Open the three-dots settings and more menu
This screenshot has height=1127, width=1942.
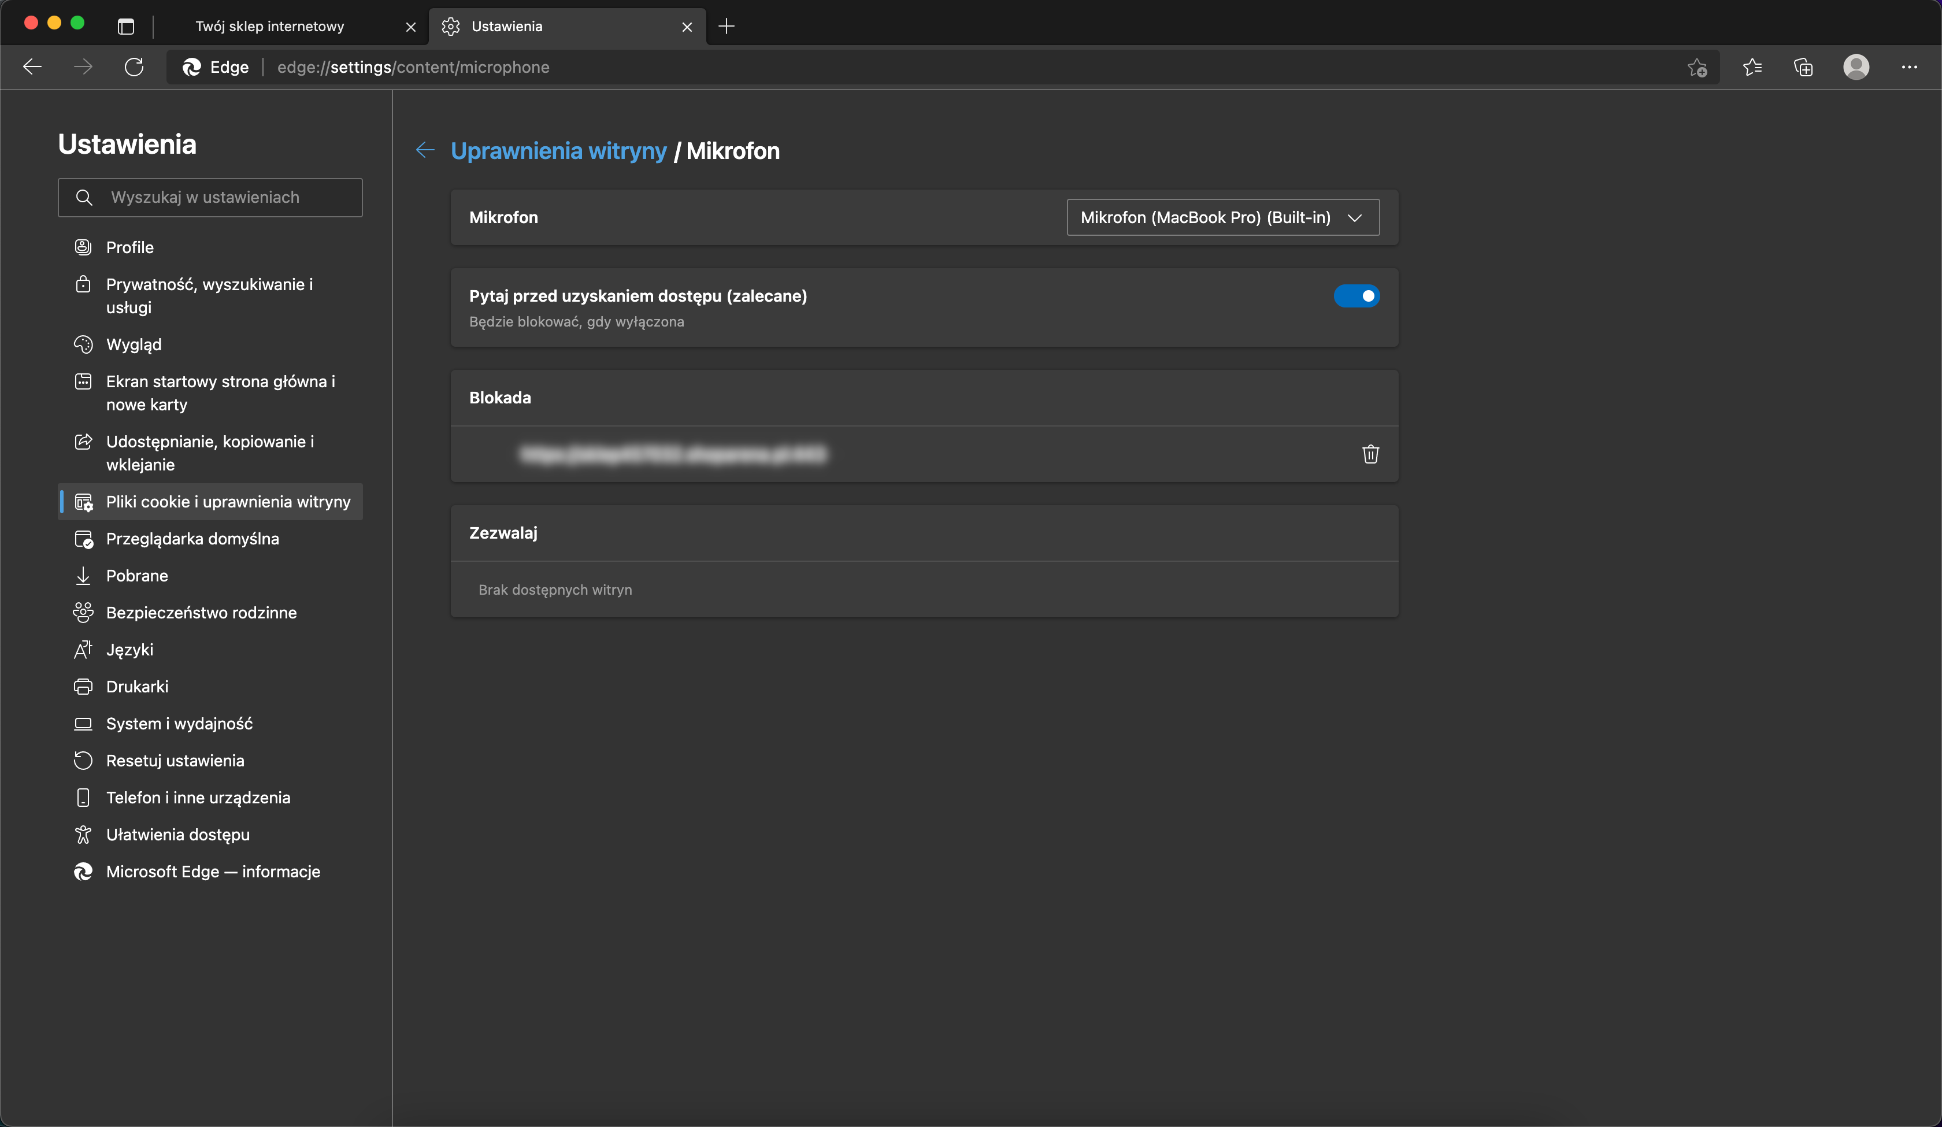click(1908, 68)
